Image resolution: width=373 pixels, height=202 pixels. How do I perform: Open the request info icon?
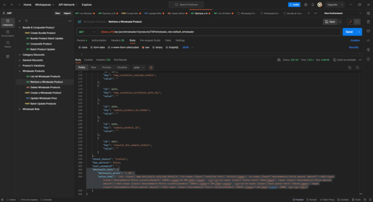click(368, 59)
